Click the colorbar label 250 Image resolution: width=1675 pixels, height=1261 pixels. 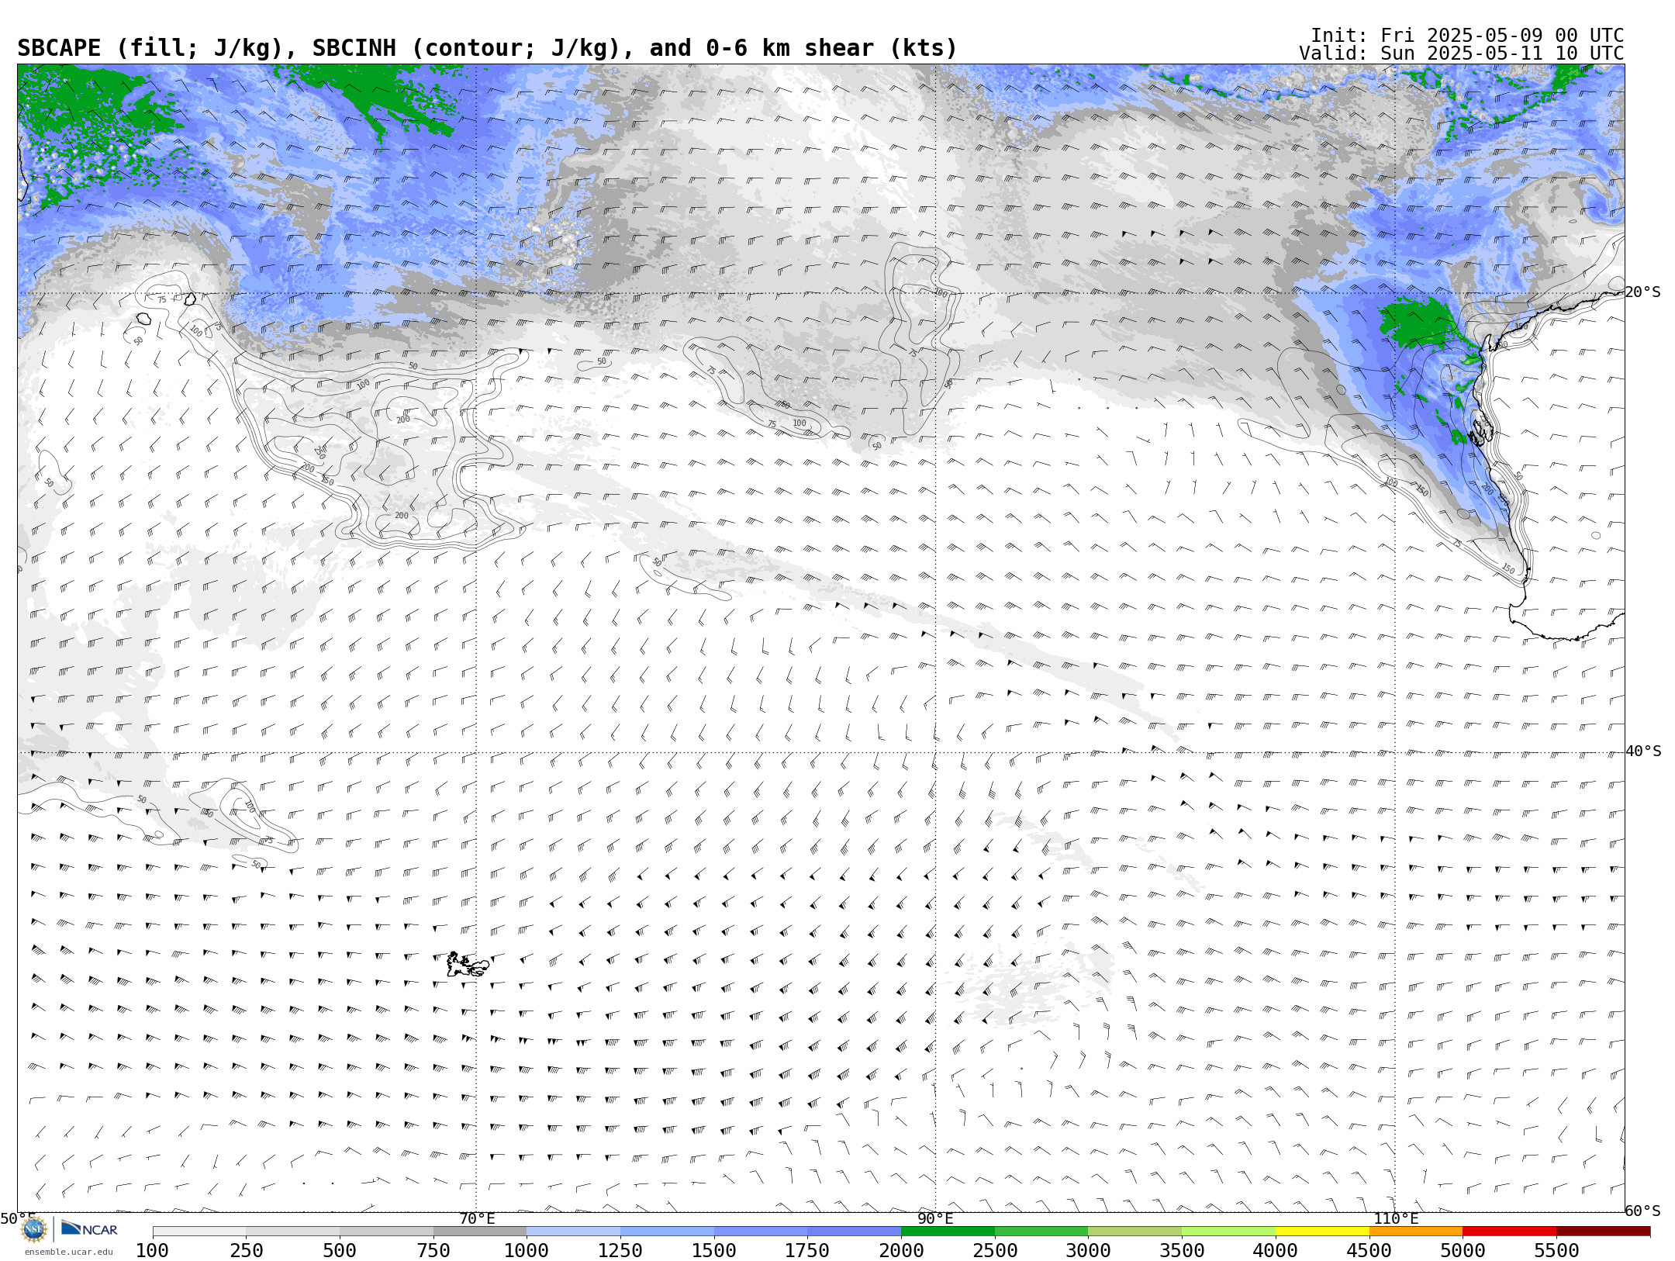246,1251
